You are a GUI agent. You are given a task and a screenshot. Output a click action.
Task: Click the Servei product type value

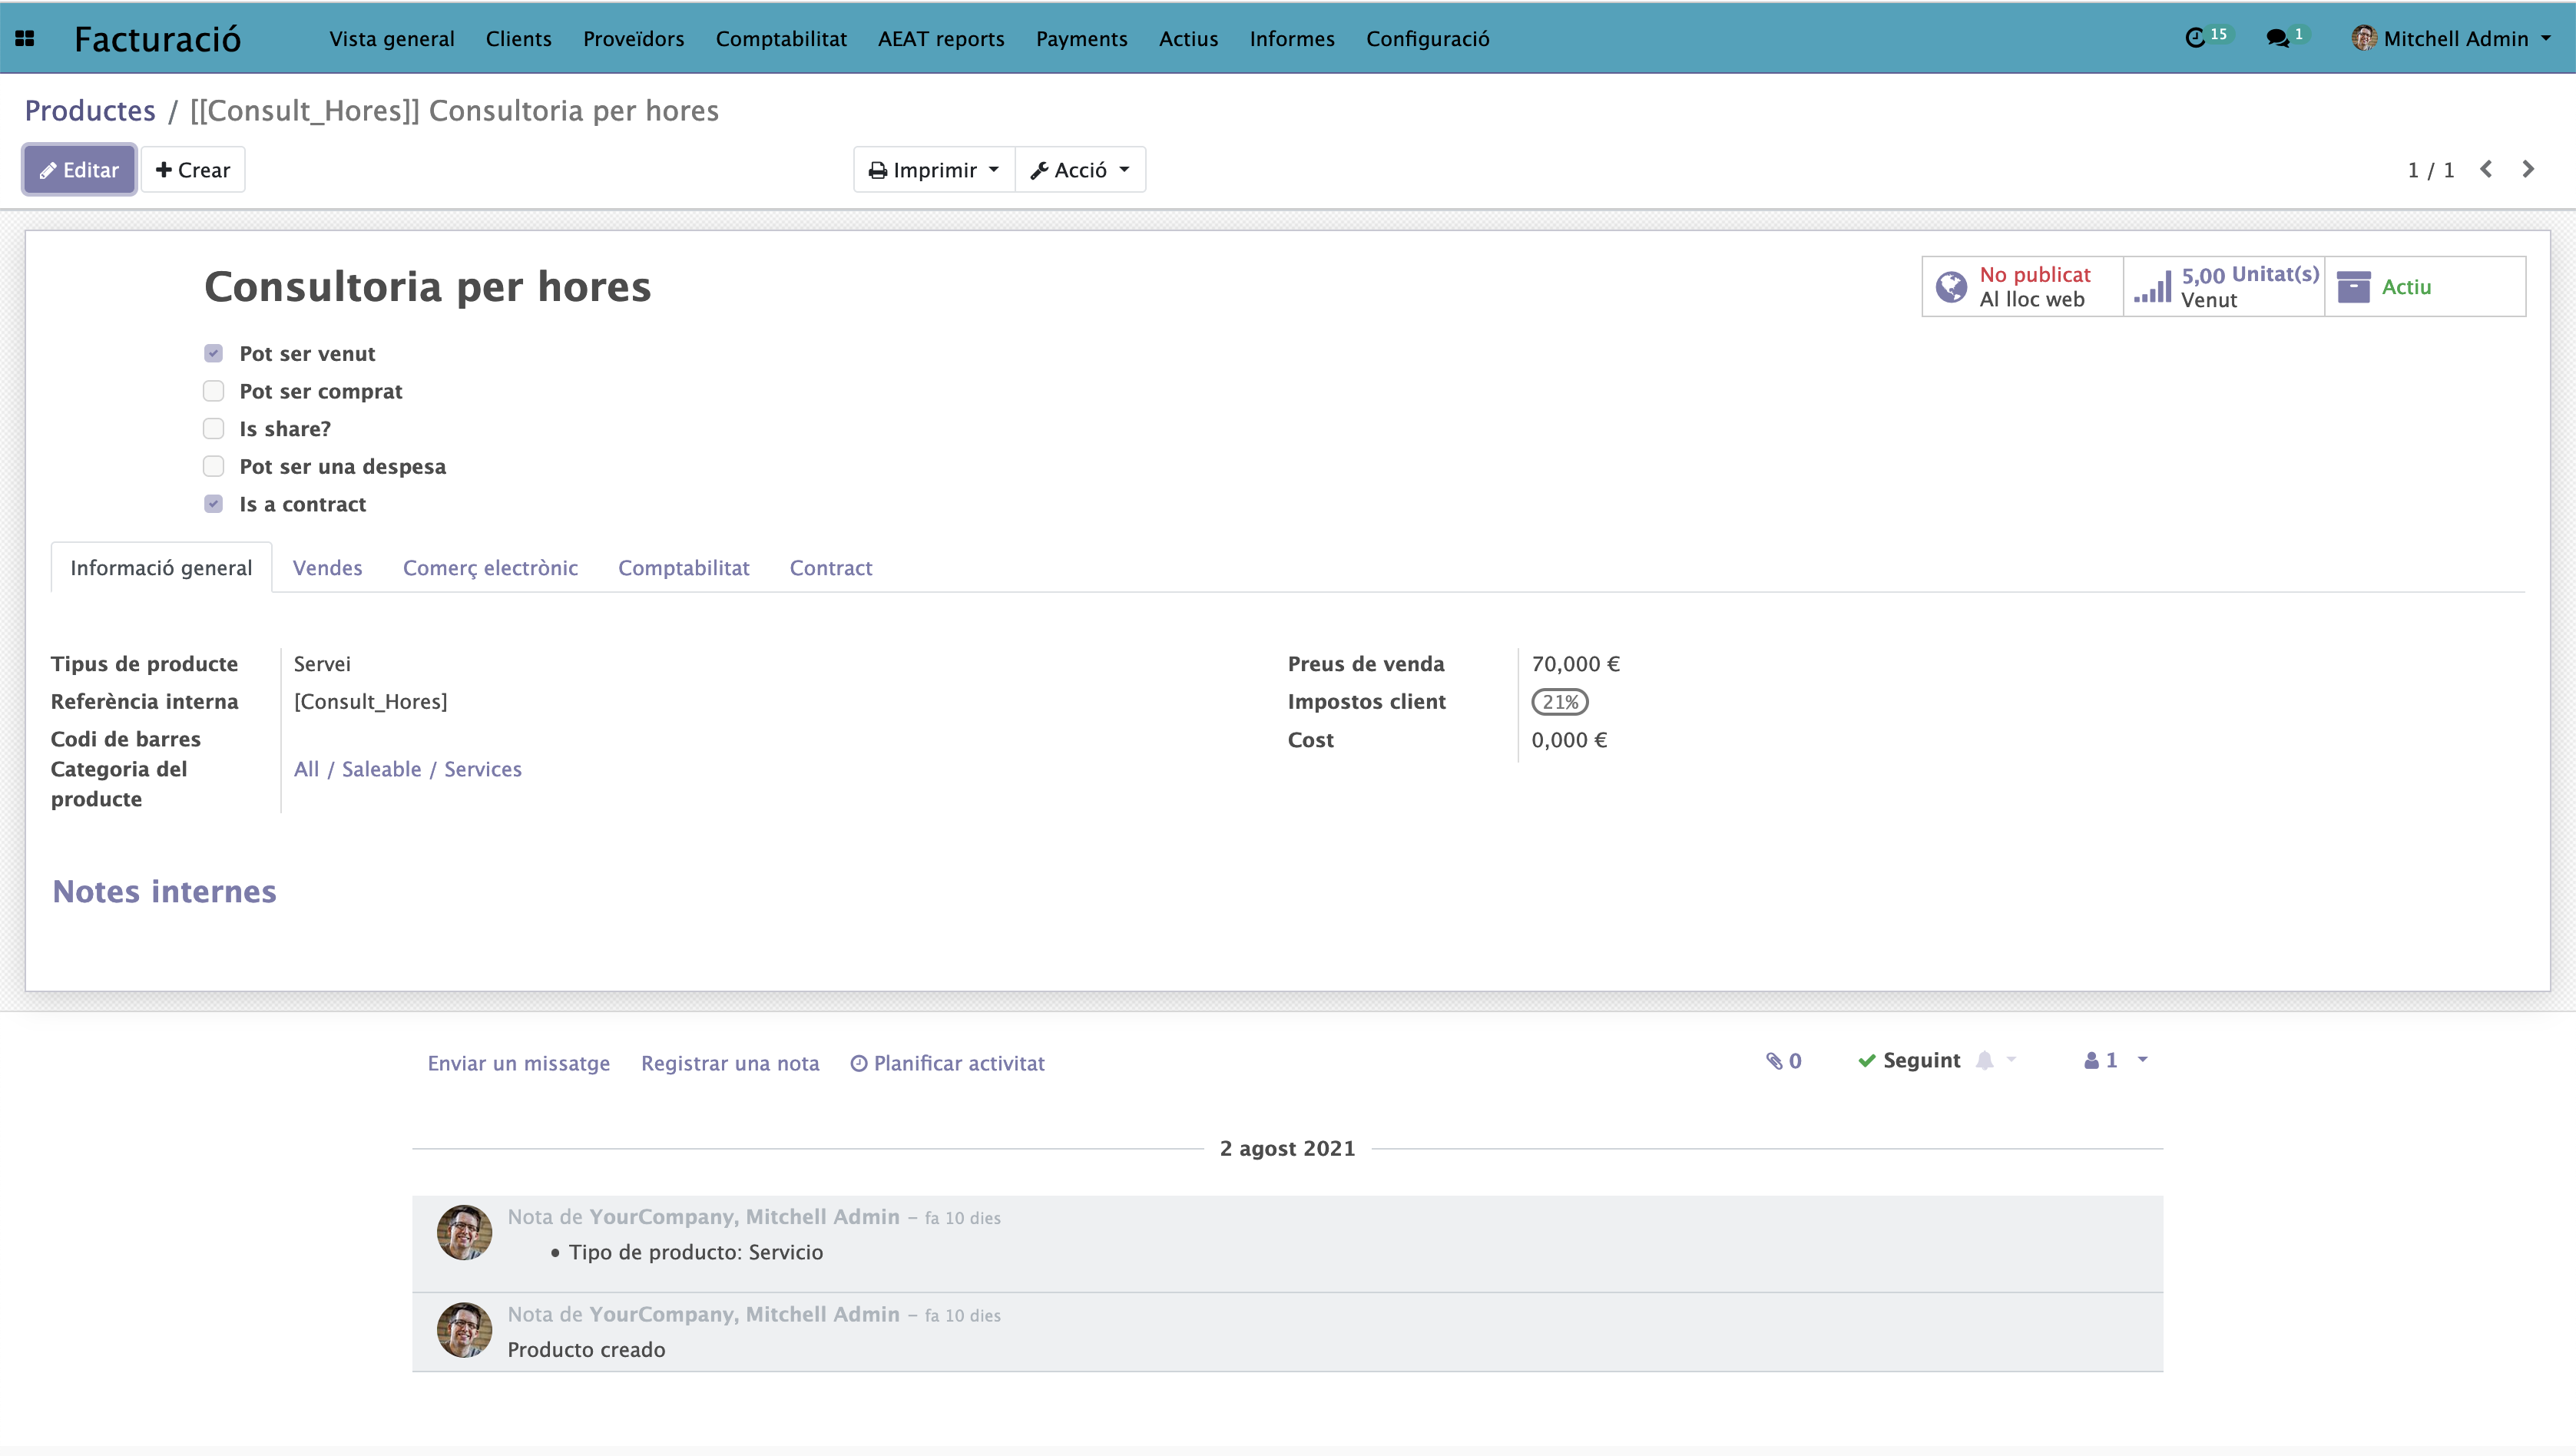pyautogui.click(x=322, y=664)
